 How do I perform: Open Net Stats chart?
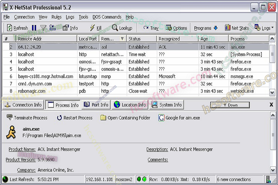[x=237, y=28]
